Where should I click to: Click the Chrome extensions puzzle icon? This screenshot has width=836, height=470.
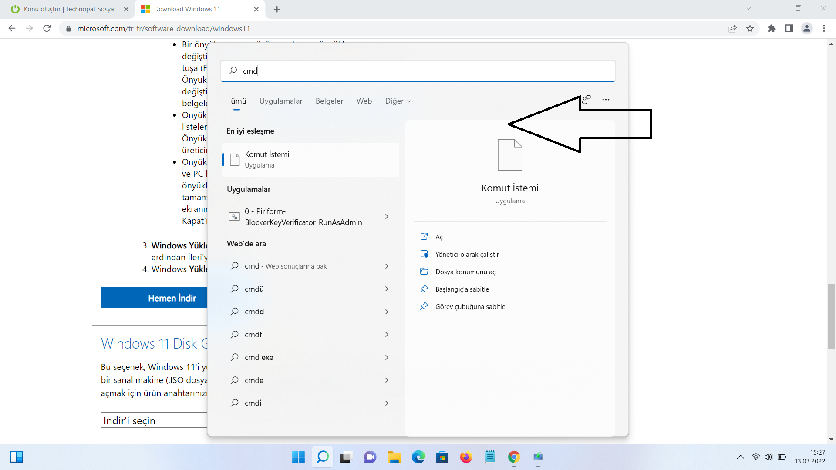772,29
